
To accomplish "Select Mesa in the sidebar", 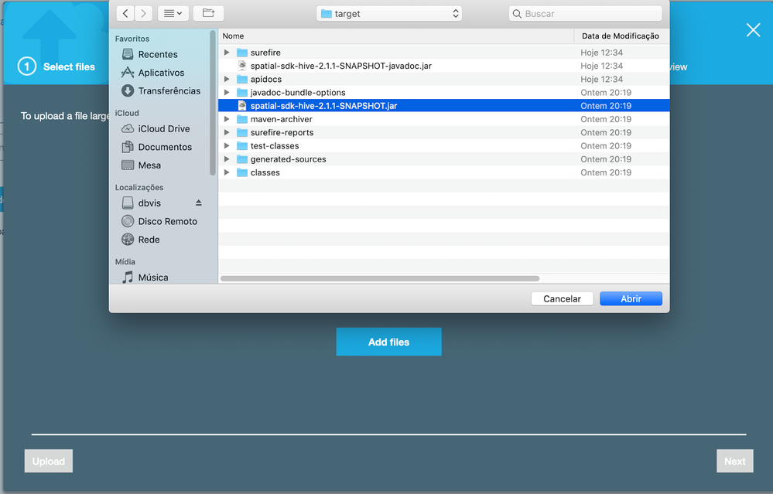I will tap(149, 165).
